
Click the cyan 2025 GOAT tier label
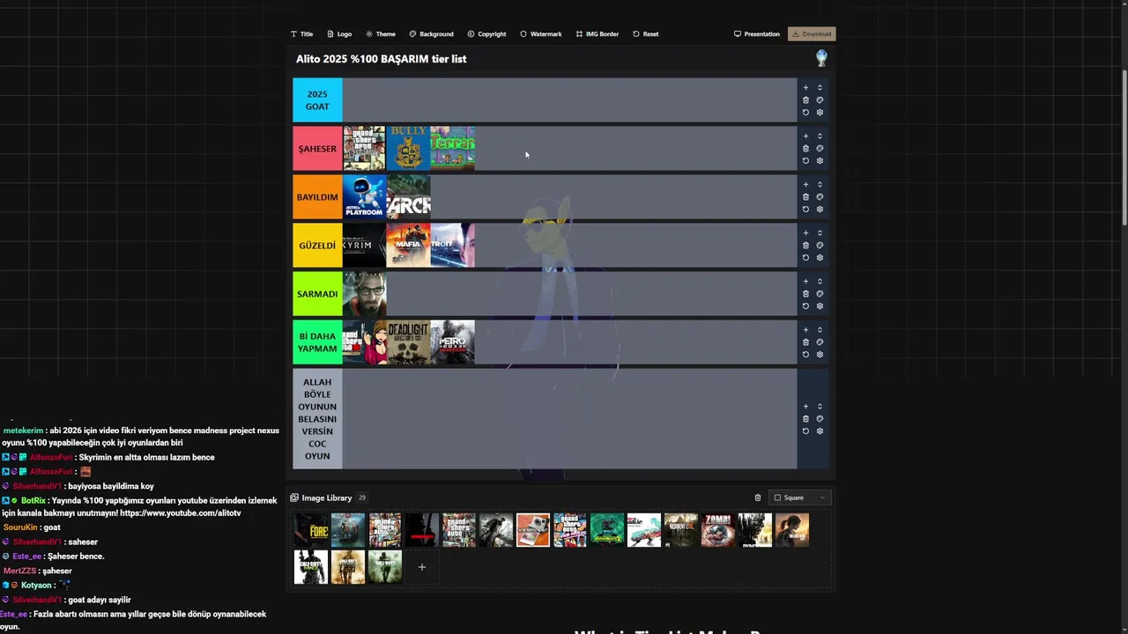pos(317,100)
